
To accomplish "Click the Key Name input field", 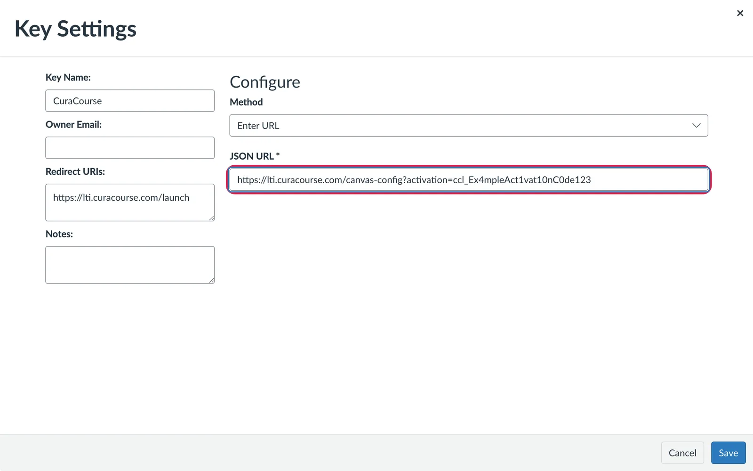I will pos(130,101).
